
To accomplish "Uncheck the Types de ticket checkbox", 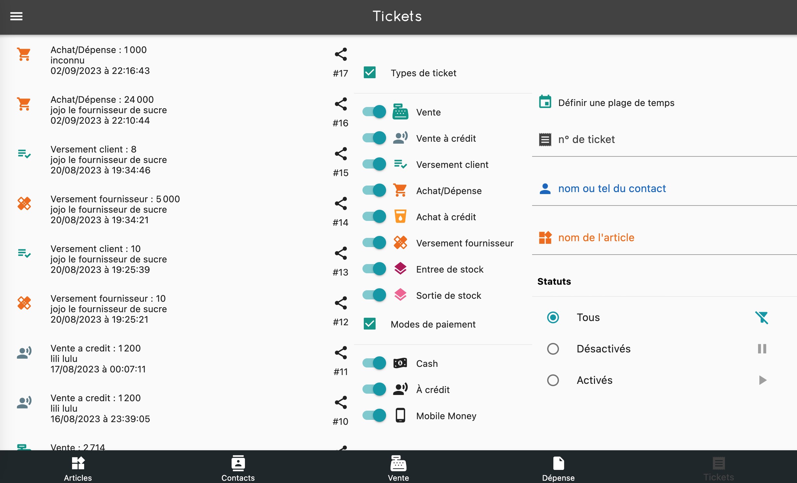I will click(370, 73).
